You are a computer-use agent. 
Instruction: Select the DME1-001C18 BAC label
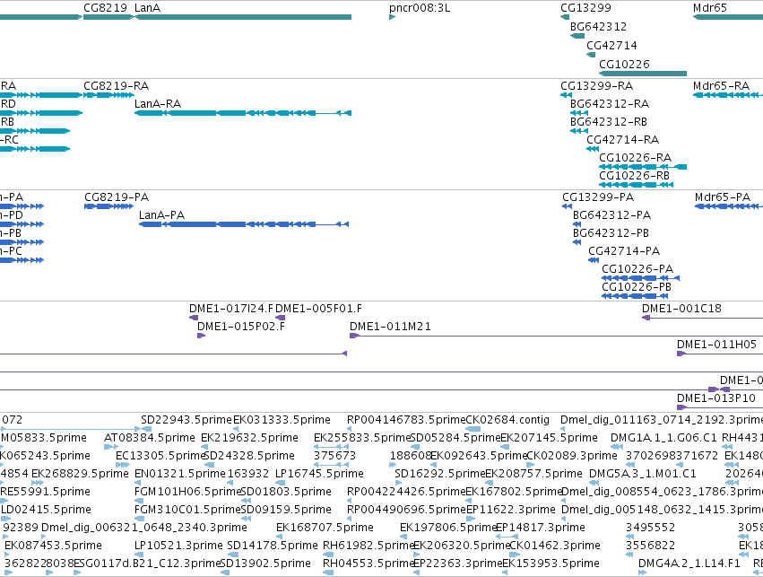(x=681, y=309)
